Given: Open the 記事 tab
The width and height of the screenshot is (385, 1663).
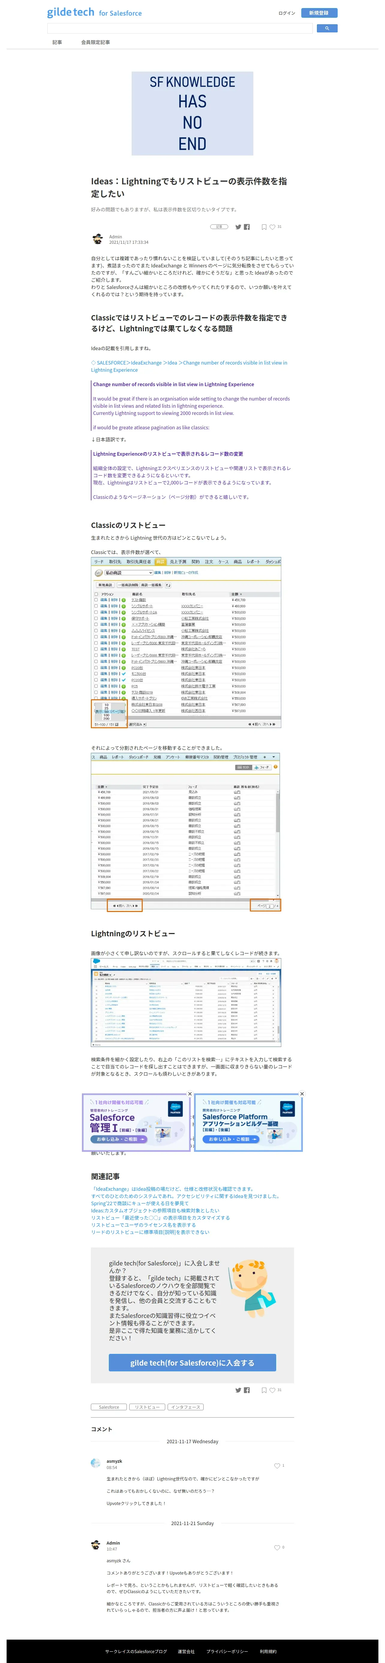Looking at the screenshot, I should pos(58,42).
